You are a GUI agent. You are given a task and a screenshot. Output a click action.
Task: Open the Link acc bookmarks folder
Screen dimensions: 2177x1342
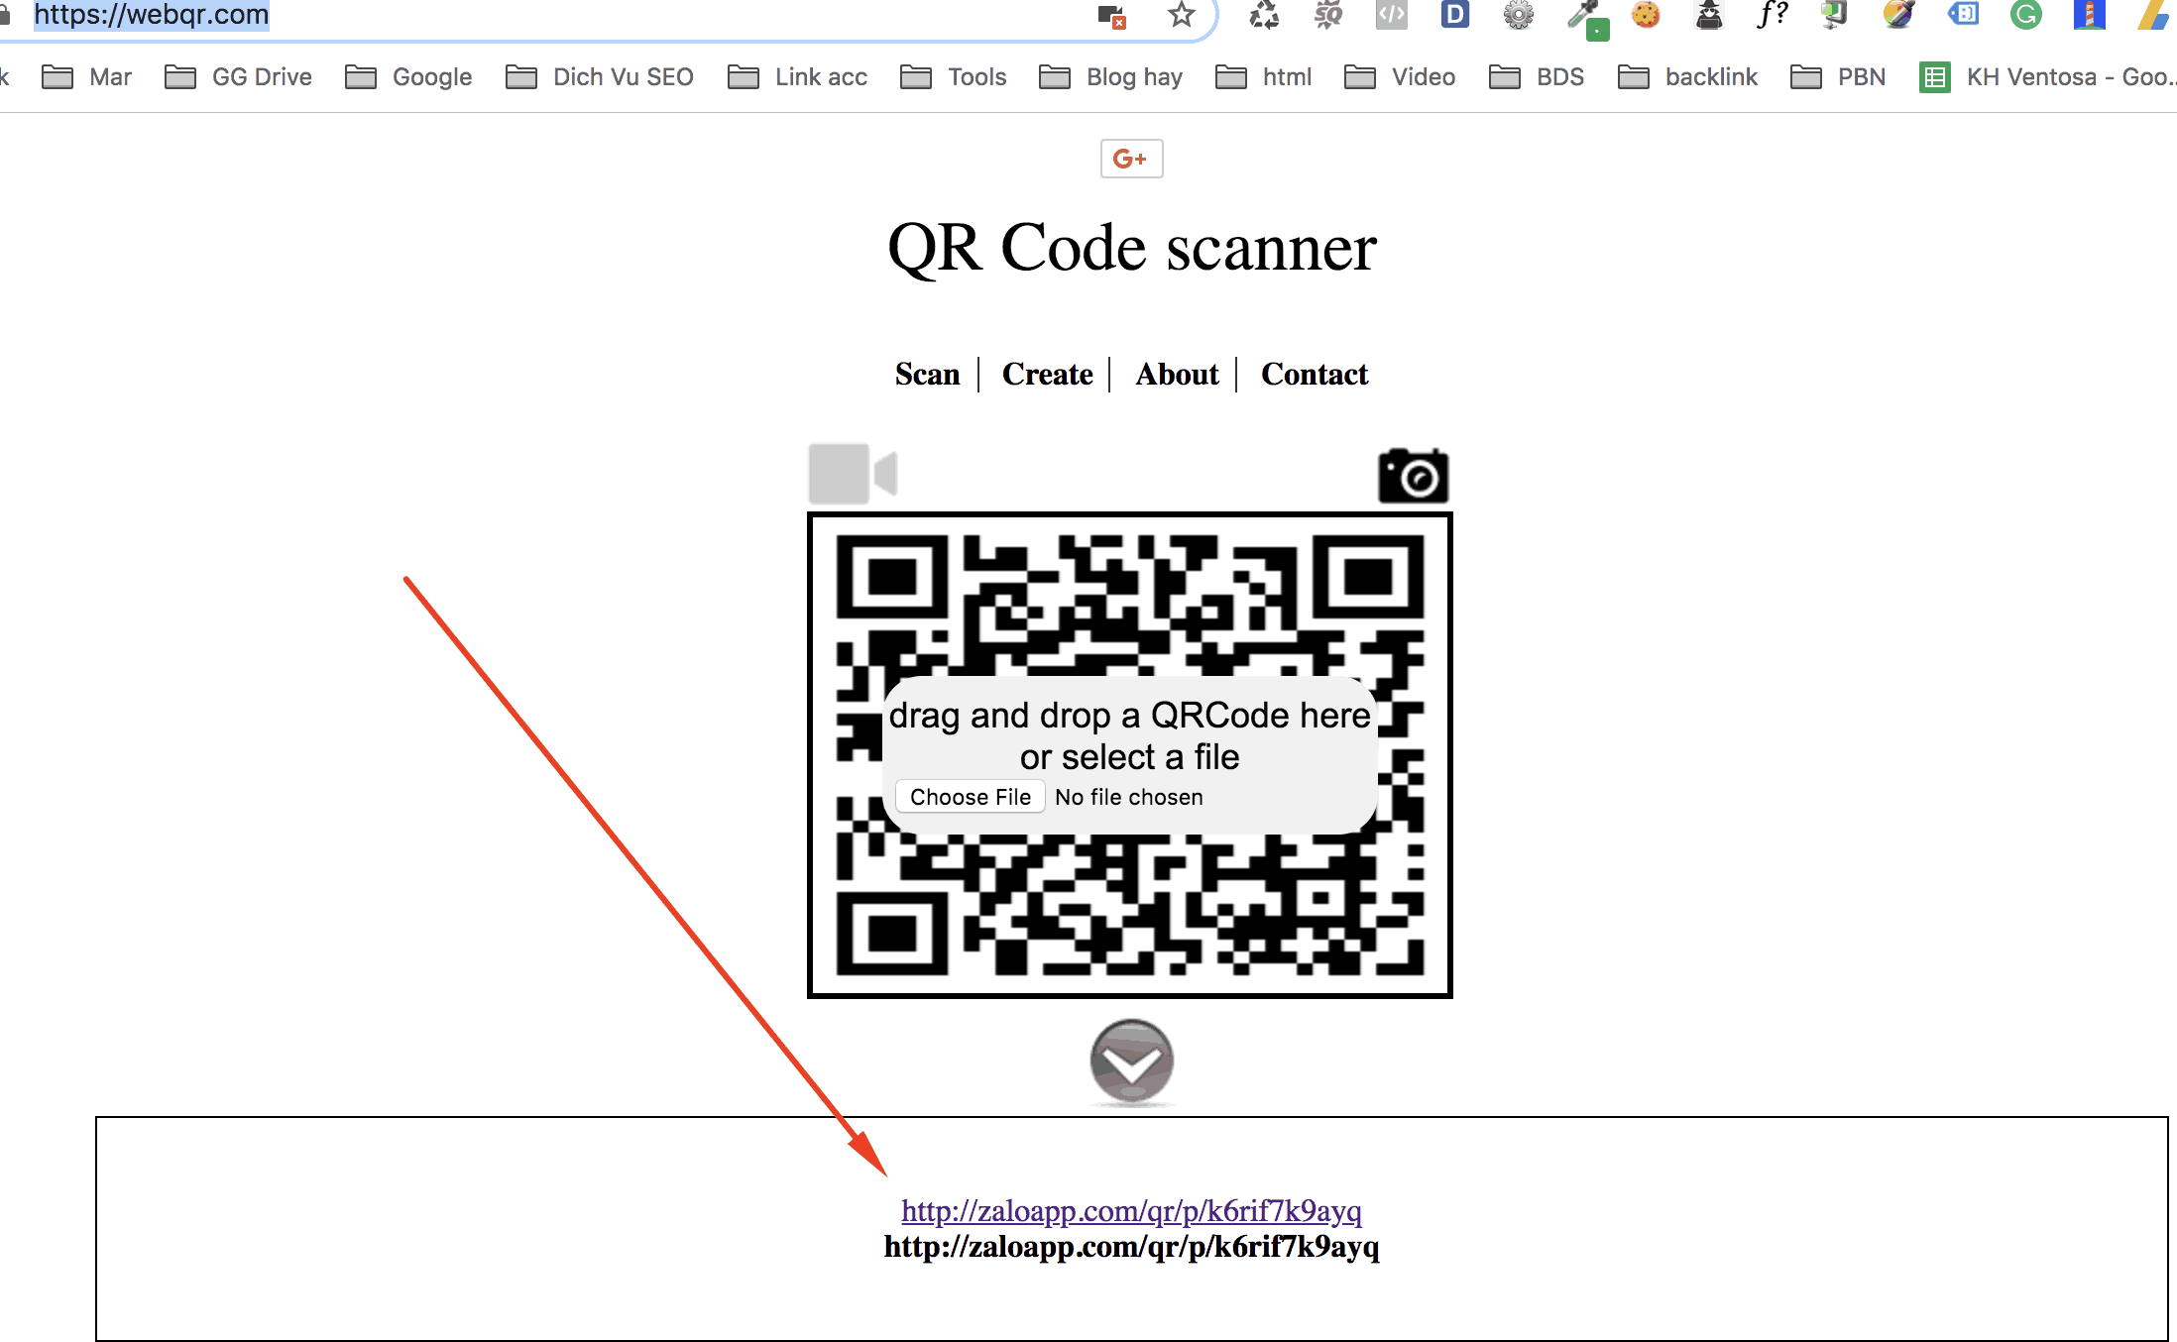pos(798,77)
